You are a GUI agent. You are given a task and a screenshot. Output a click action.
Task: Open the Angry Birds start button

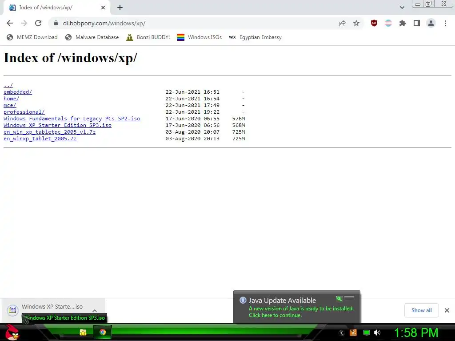coord(12,332)
